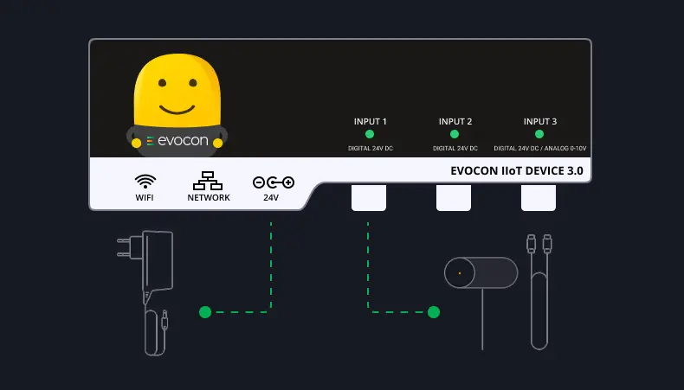This screenshot has height=390, width=684.
Task: Click the white connector under Input 3
Action: [539, 197]
